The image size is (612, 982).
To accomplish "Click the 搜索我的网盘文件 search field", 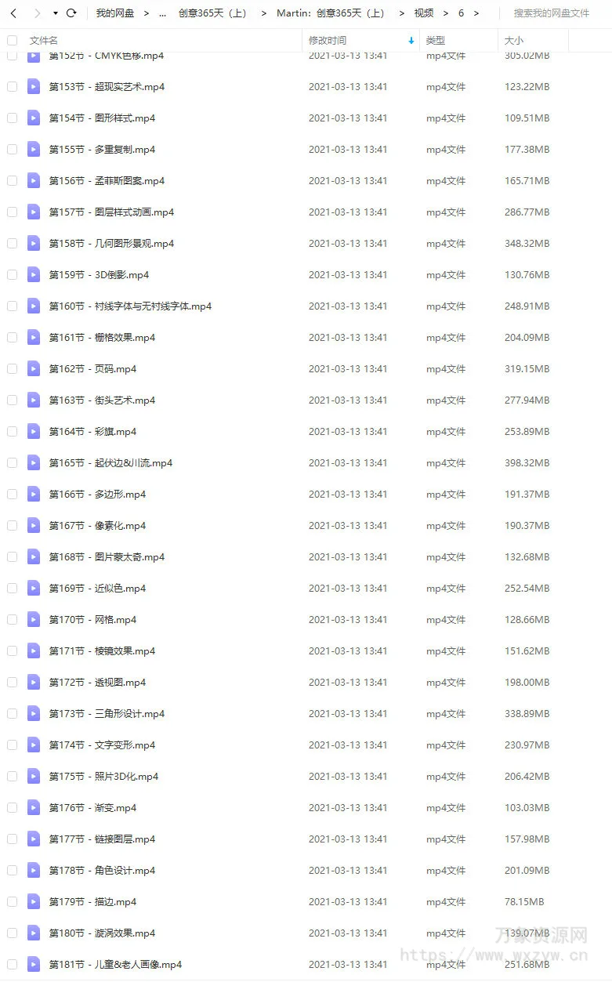I will (x=552, y=13).
